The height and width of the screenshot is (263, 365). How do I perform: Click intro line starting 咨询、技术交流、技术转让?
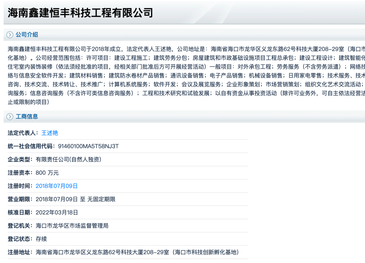pyautogui.click(x=186, y=84)
